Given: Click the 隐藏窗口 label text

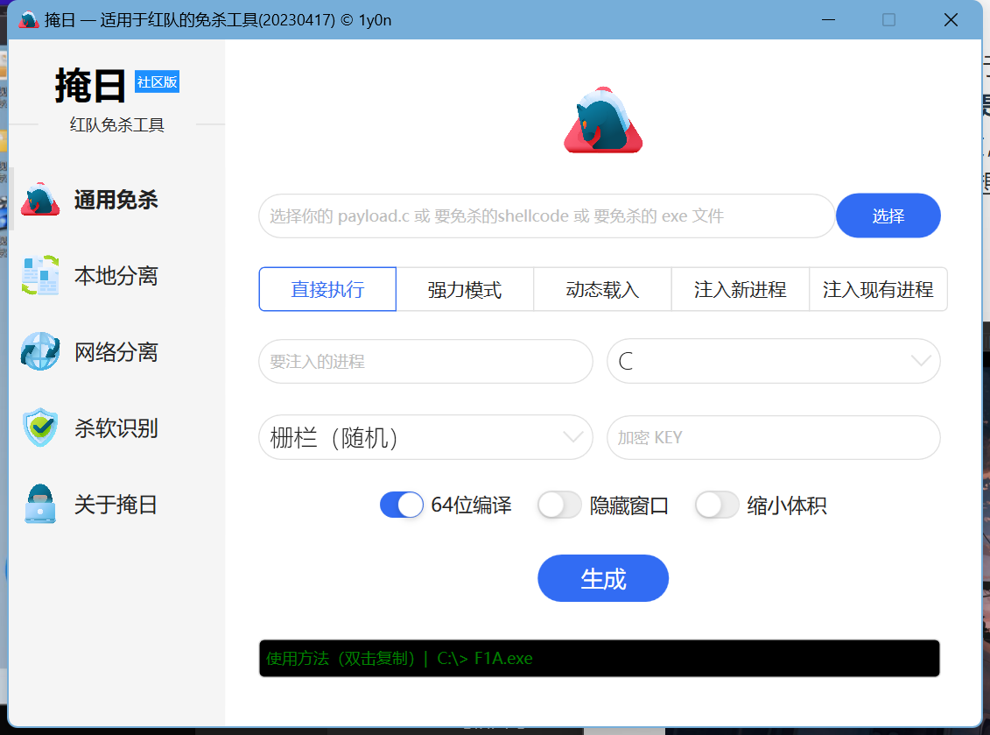Looking at the screenshot, I should (x=629, y=505).
